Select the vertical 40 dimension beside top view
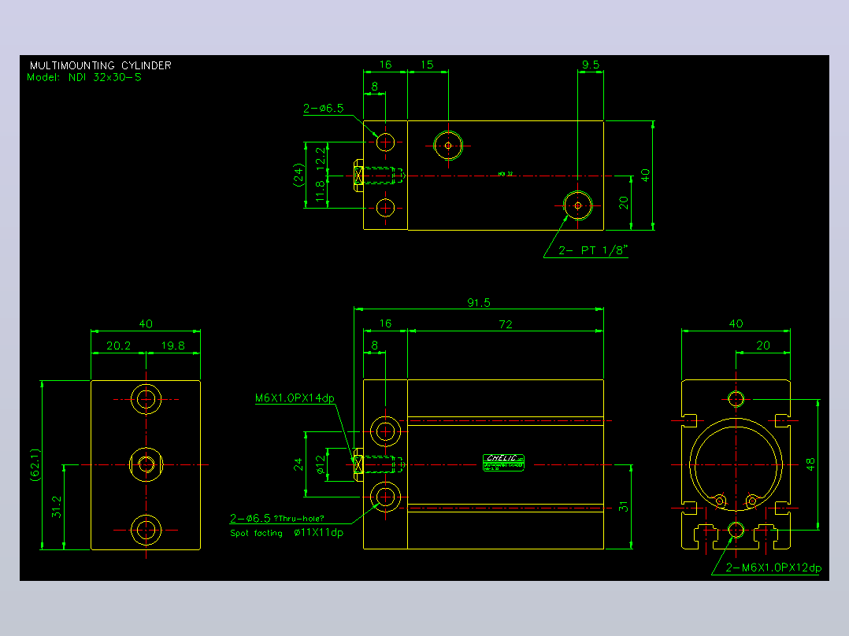 coord(646,176)
